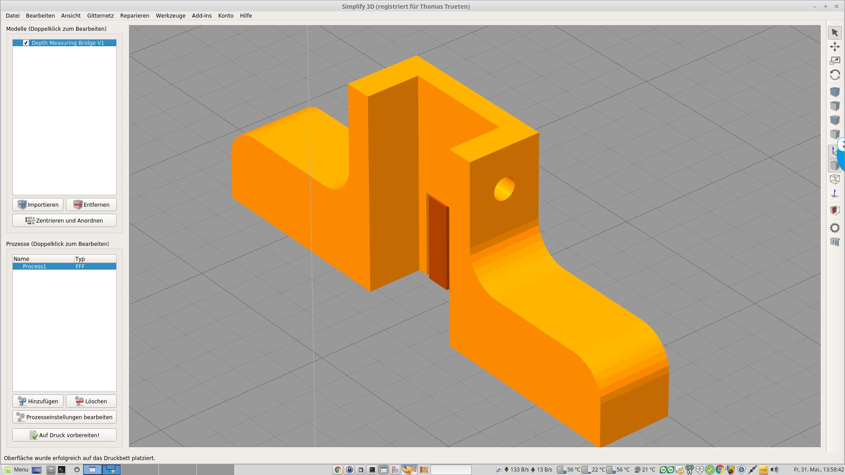Click the FFF type cell of Process1

click(80, 266)
